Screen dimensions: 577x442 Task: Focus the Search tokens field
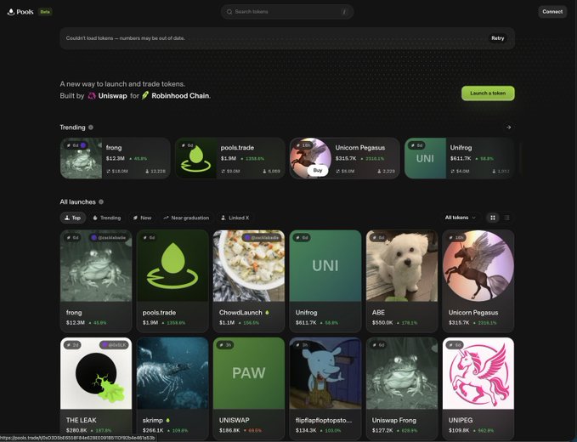click(x=287, y=12)
